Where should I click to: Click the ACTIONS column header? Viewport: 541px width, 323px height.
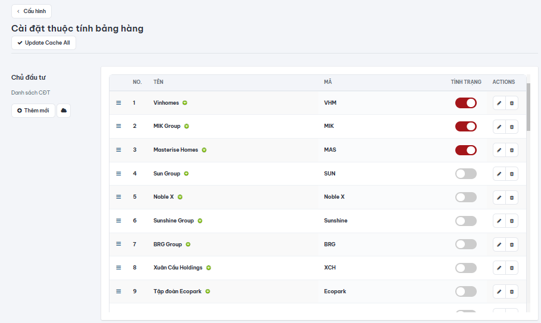click(504, 82)
